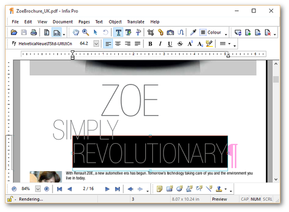Select the Crop tool
The image size is (289, 212).
point(150,33)
